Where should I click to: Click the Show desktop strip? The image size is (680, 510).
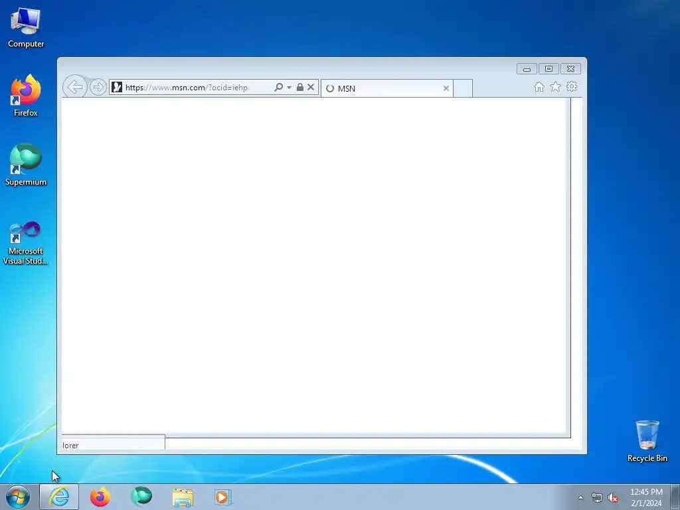click(675, 497)
